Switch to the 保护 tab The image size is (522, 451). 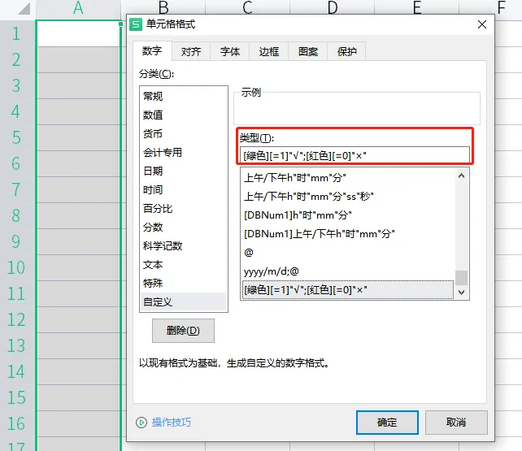click(x=347, y=51)
